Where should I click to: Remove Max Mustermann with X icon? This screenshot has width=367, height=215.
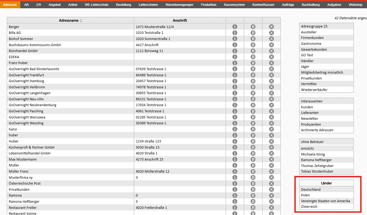(271, 159)
